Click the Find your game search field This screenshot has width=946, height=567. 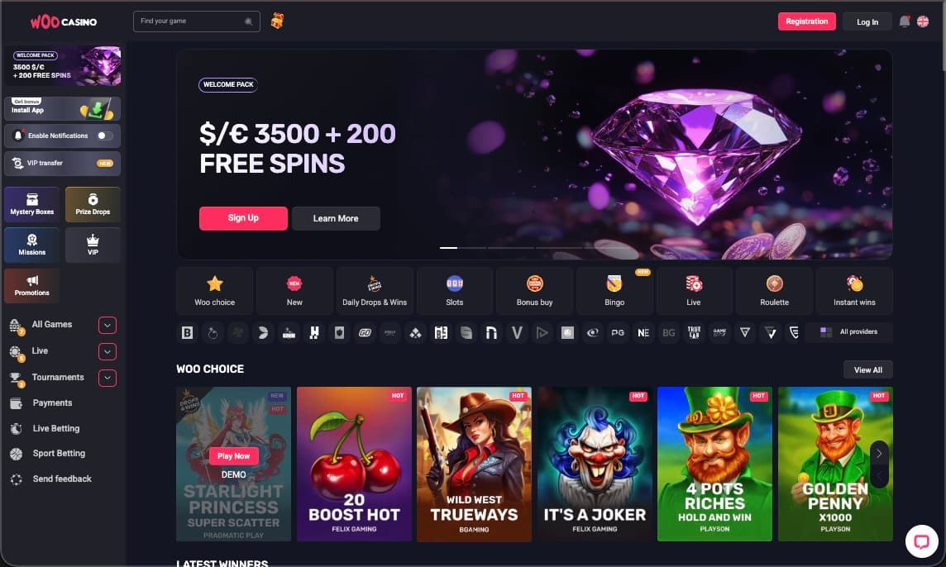[197, 21]
